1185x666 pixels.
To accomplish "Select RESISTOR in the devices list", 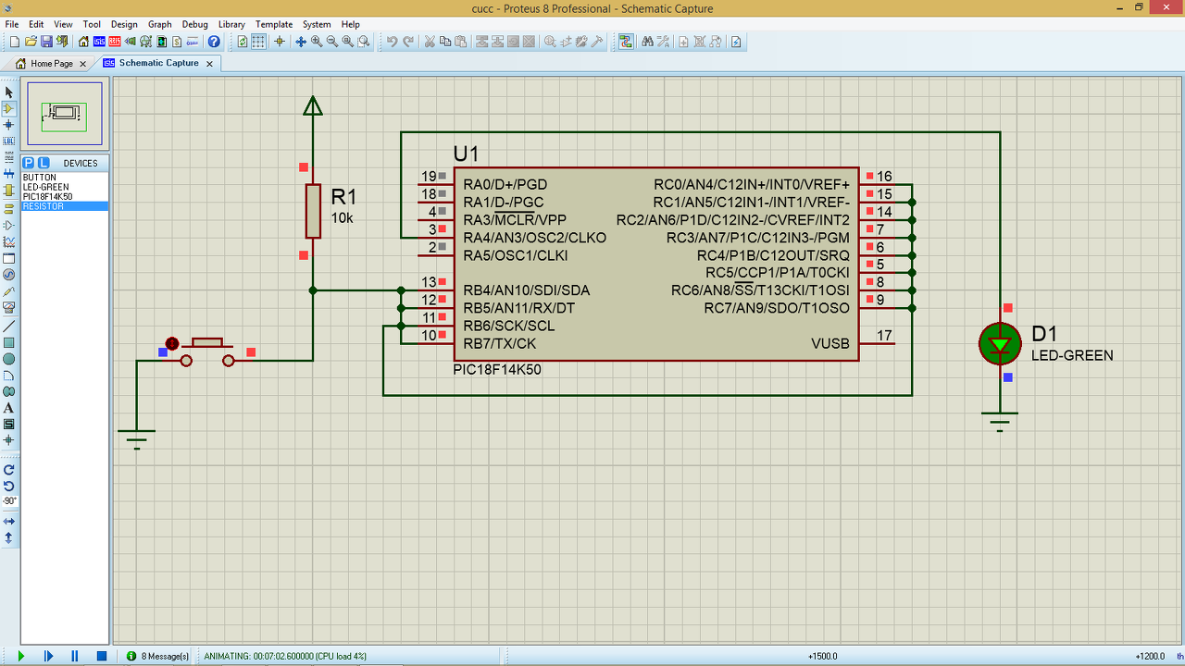I will point(65,206).
